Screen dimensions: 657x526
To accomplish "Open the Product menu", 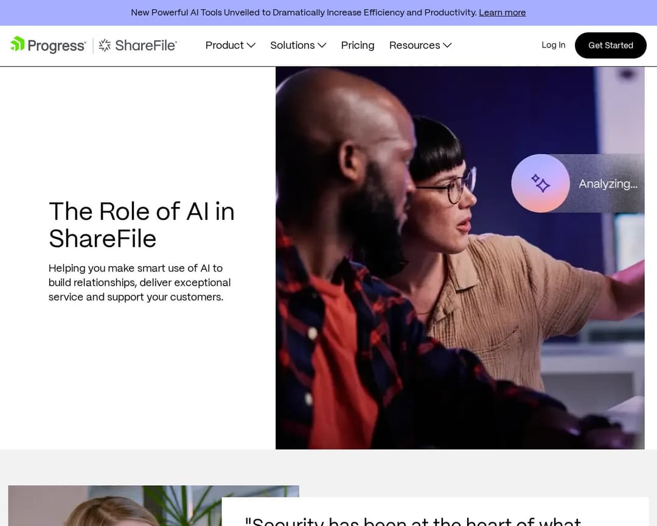I will pos(230,45).
